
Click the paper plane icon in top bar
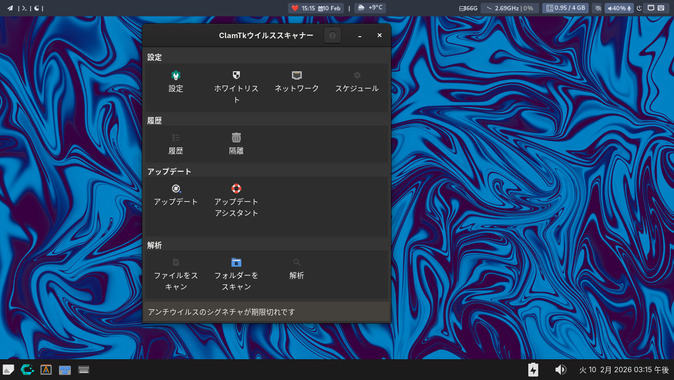coord(10,8)
